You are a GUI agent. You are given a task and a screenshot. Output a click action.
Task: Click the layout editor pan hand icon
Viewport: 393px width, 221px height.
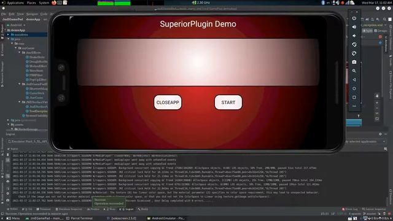point(377,96)
